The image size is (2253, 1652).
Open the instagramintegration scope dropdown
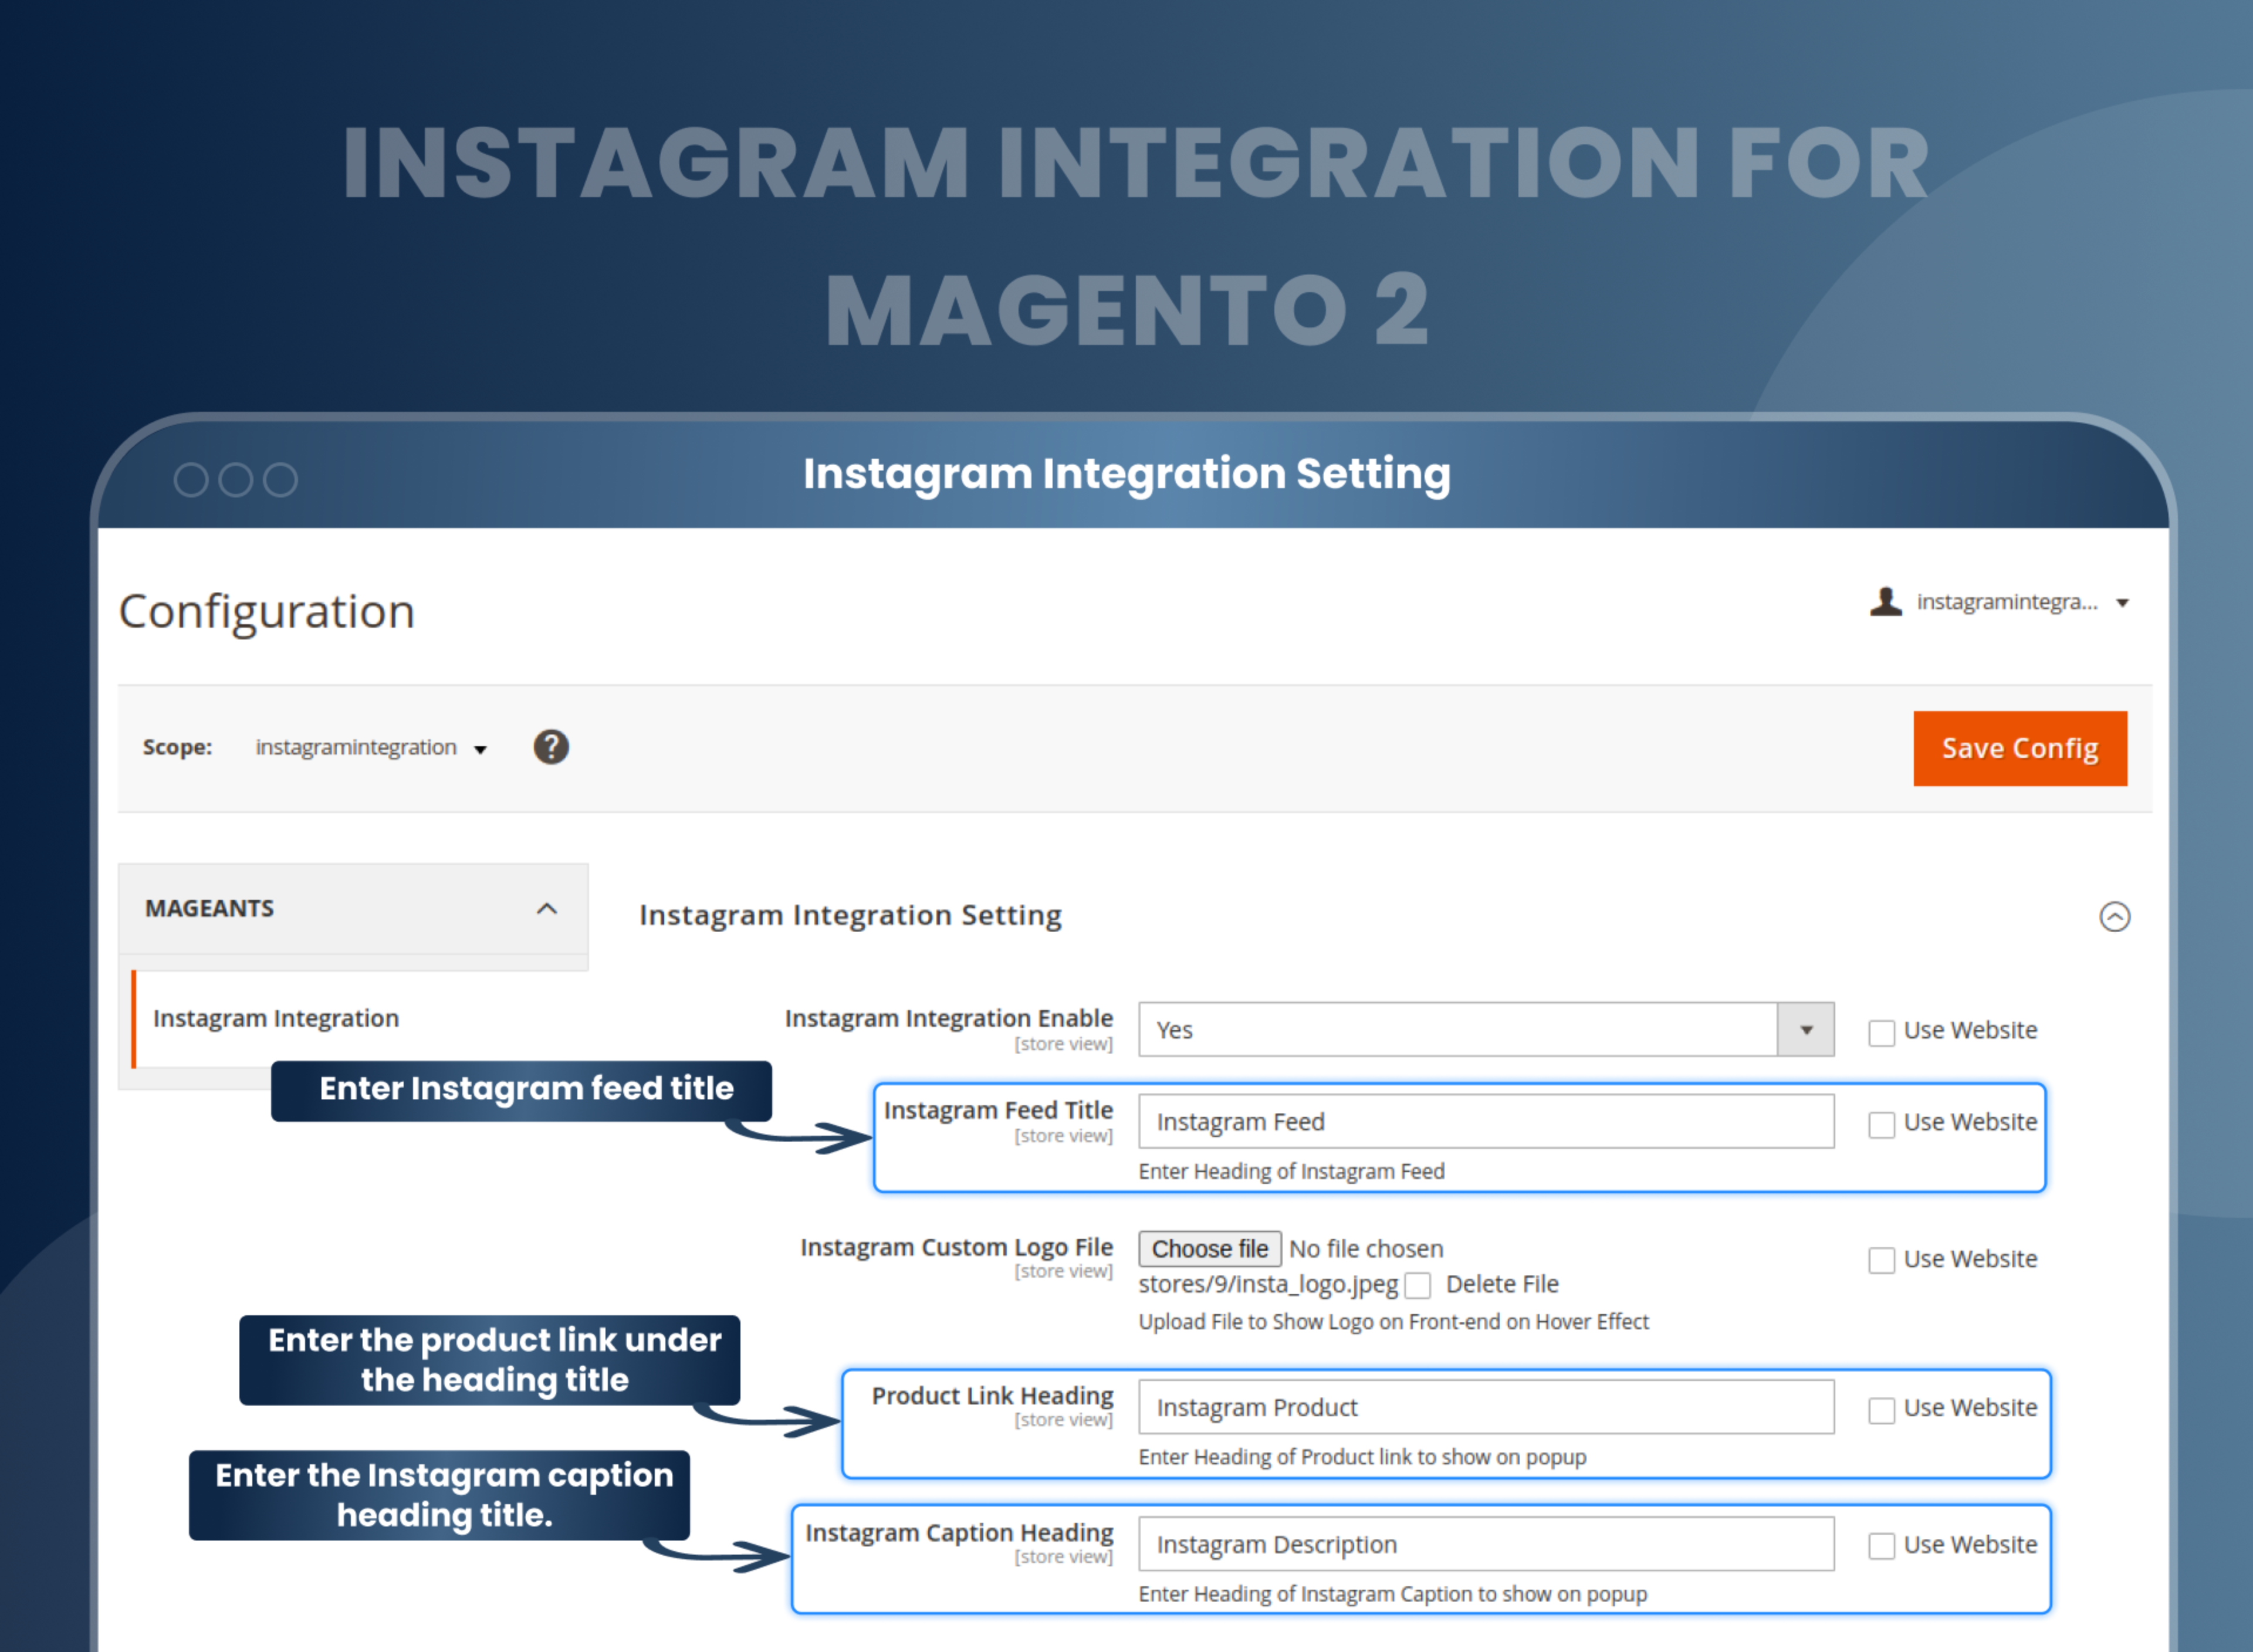pos(370,748)
